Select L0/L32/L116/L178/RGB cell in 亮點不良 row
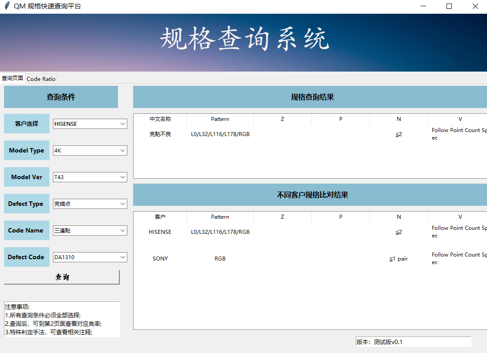This screenshot has height=353, width=487. [x=220, y=134]
